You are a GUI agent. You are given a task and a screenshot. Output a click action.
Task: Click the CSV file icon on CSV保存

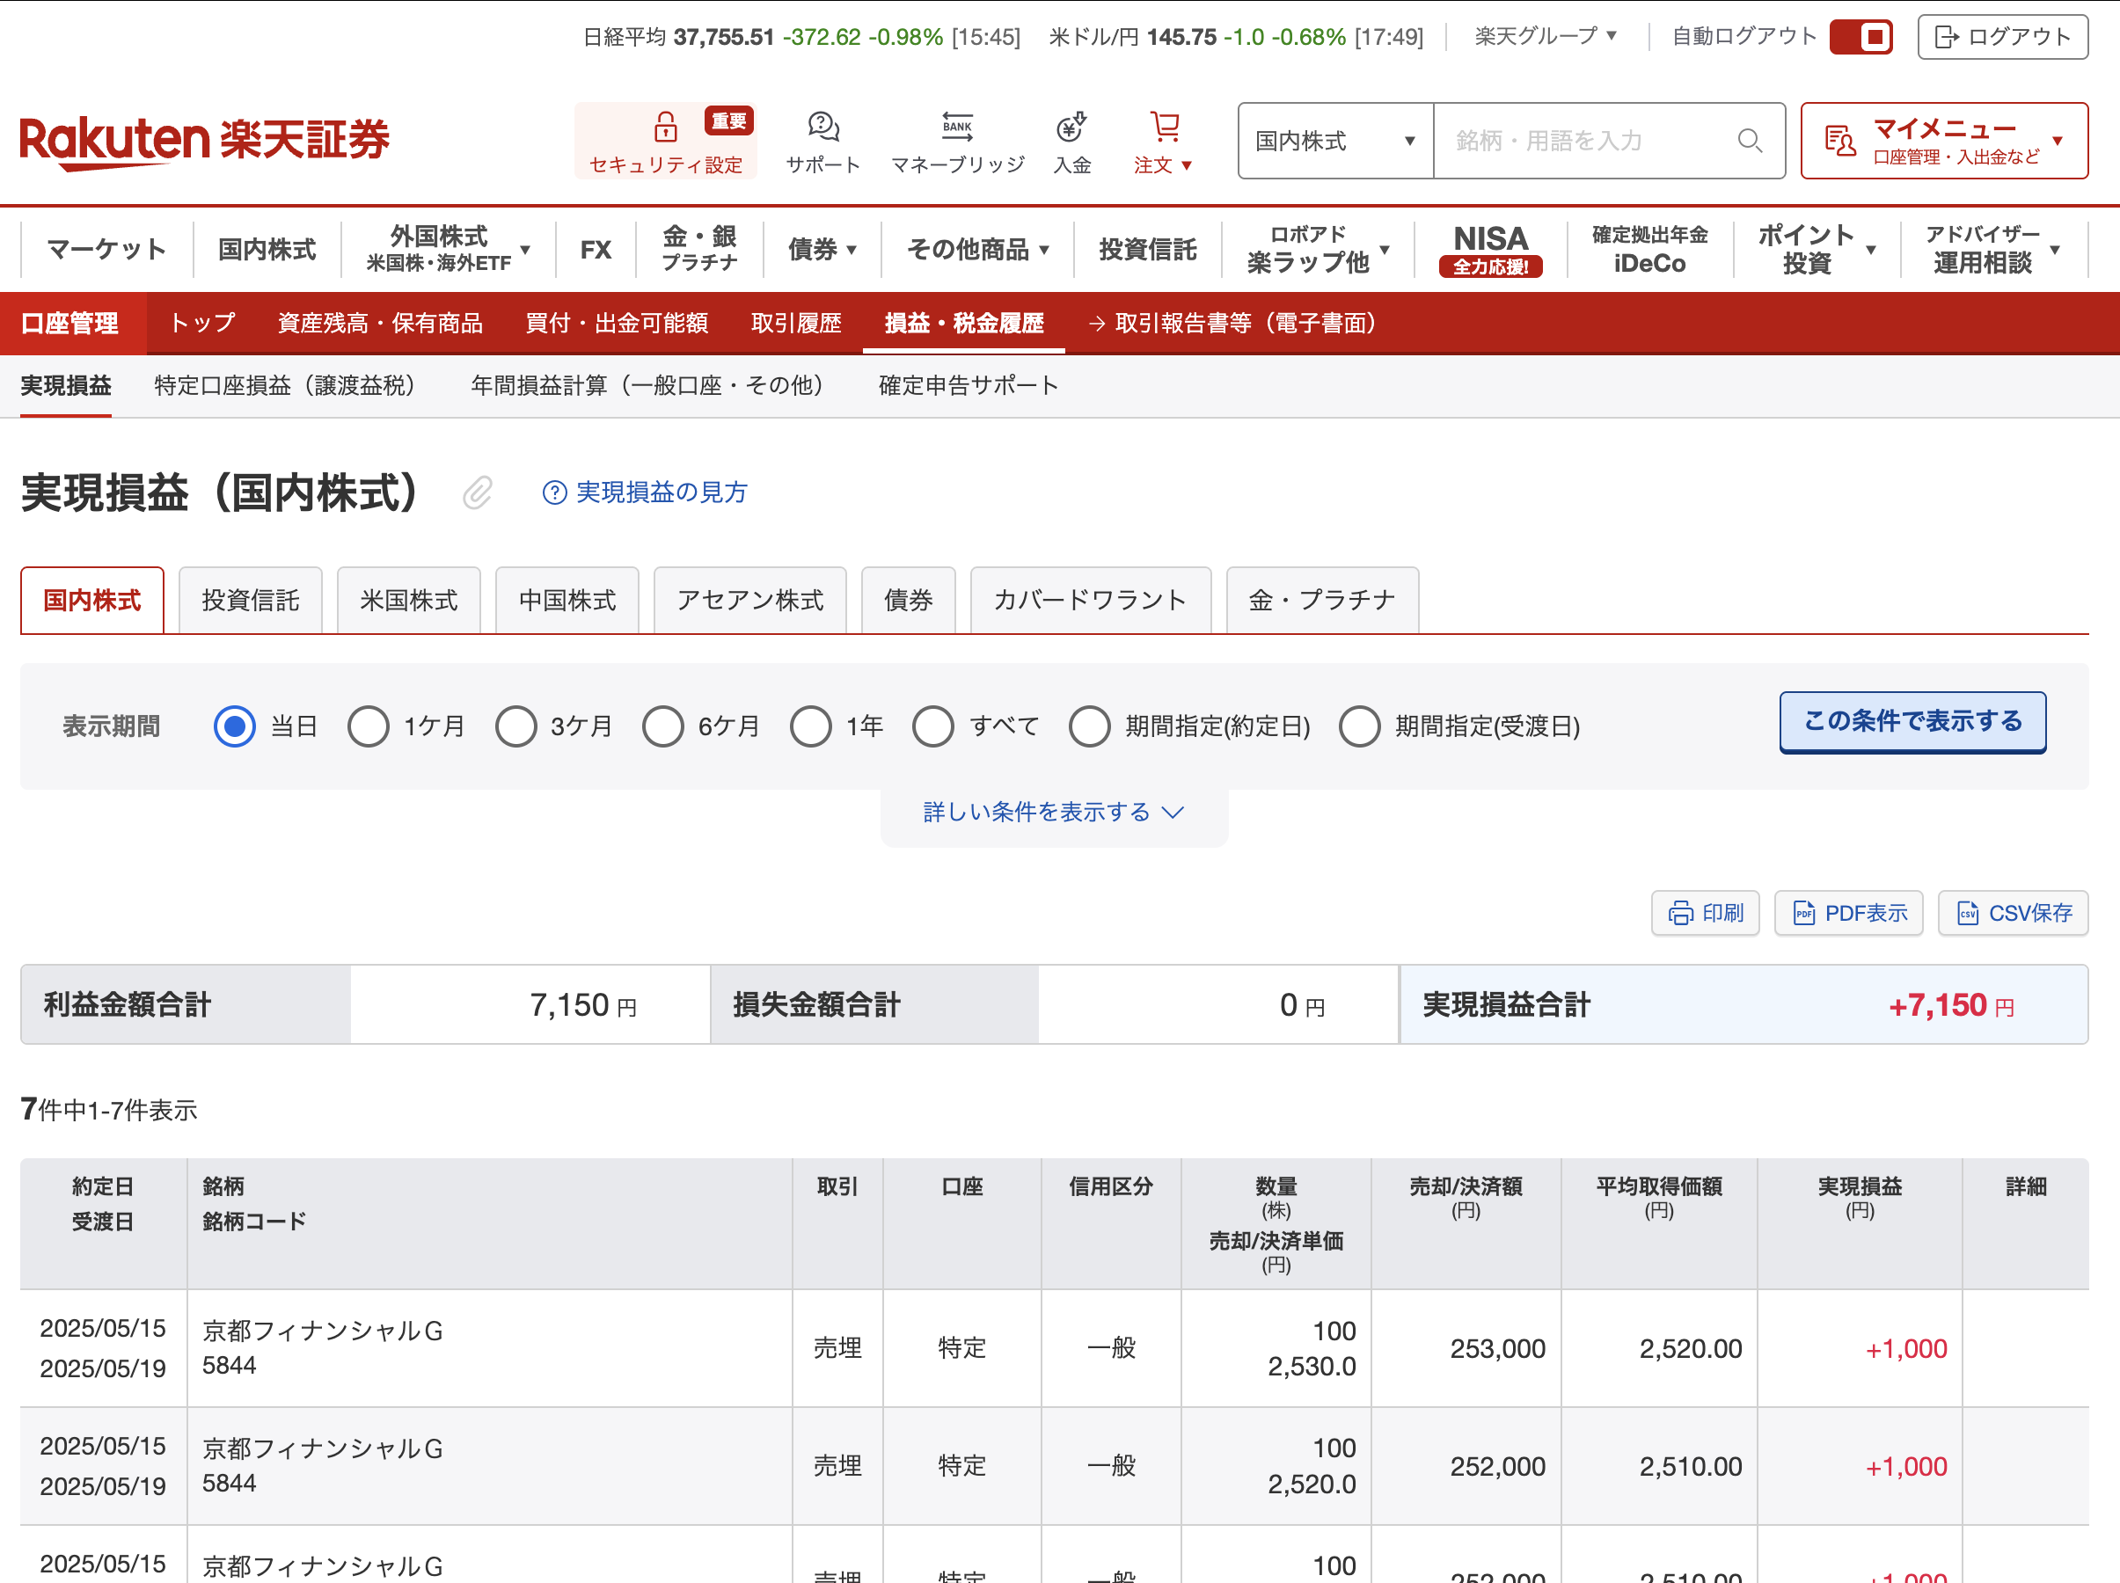click(x=1968, y=913)
